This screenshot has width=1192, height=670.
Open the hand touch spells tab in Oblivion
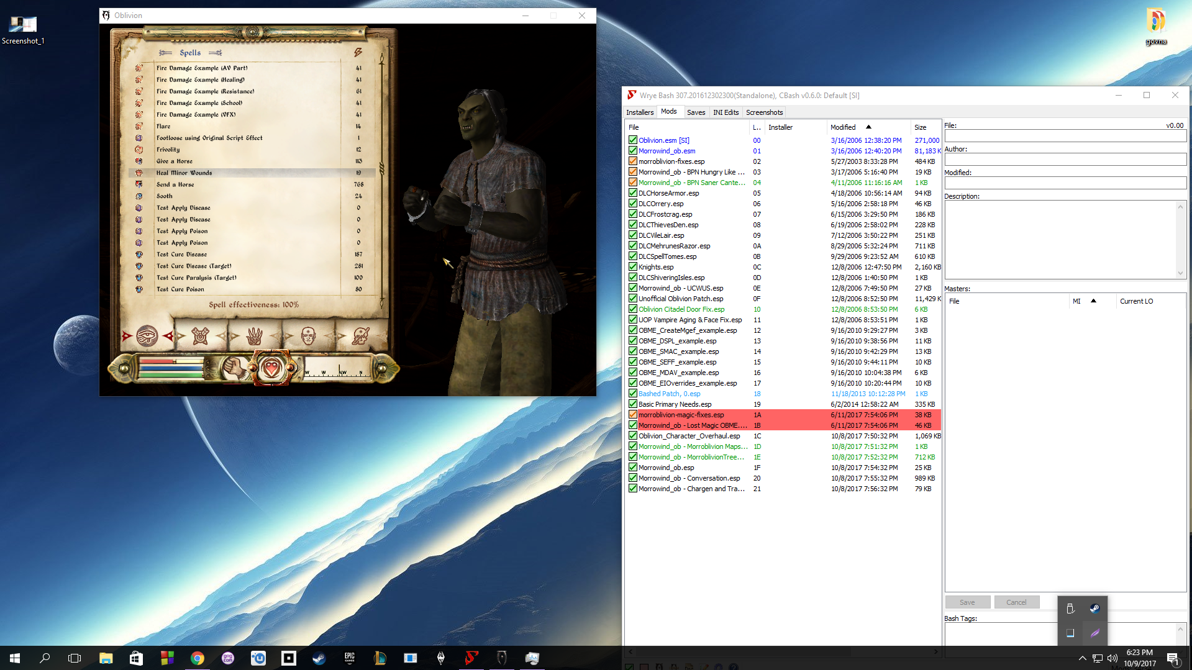point(254,336)
